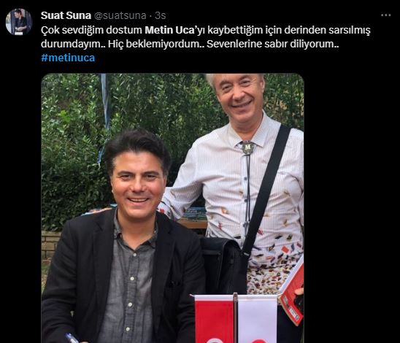Viewport: 400px width, 343px height.
Task: Expand the attached photo of two men
Action: pos(173,208)
